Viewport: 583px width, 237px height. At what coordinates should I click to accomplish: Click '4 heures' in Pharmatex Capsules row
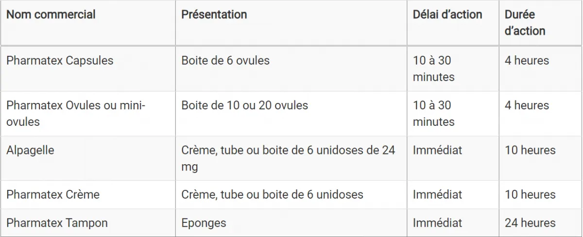pos(527,61)
